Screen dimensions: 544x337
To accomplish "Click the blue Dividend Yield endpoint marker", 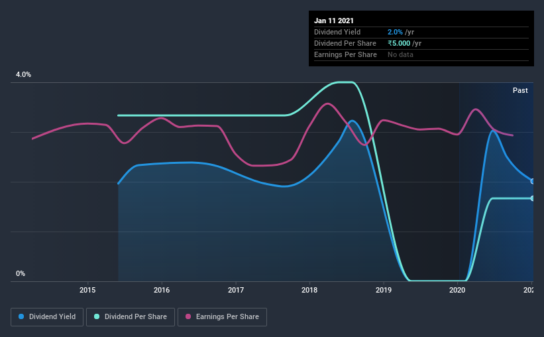I will (532, 181).
